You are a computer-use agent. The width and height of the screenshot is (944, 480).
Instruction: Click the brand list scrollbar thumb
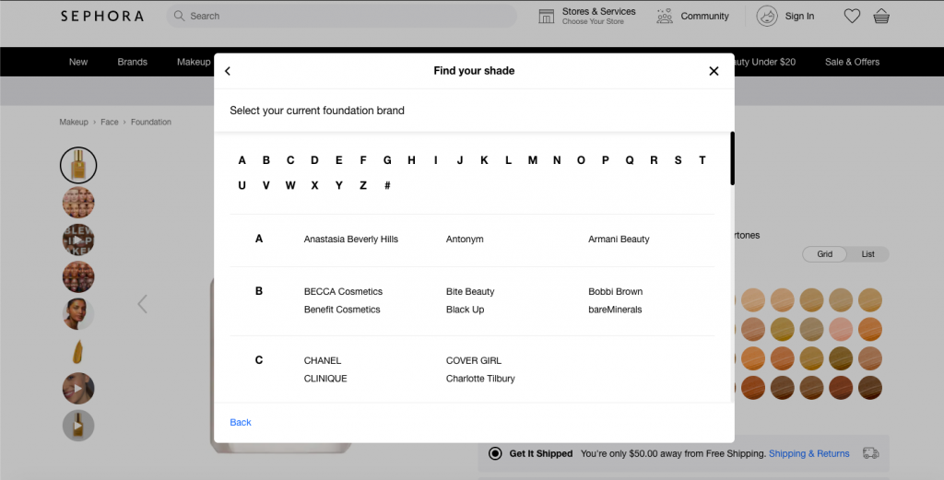tap(733, 158)
